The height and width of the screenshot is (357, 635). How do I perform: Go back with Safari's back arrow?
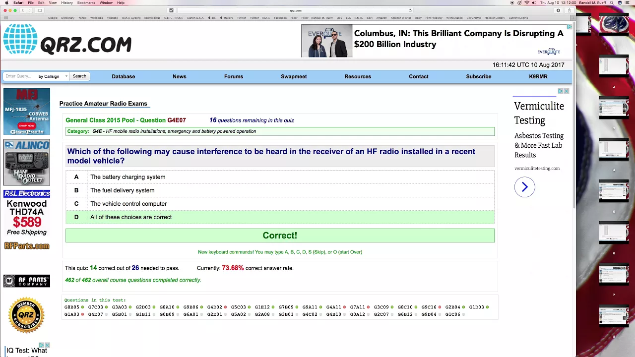click(x=22, y=10)
